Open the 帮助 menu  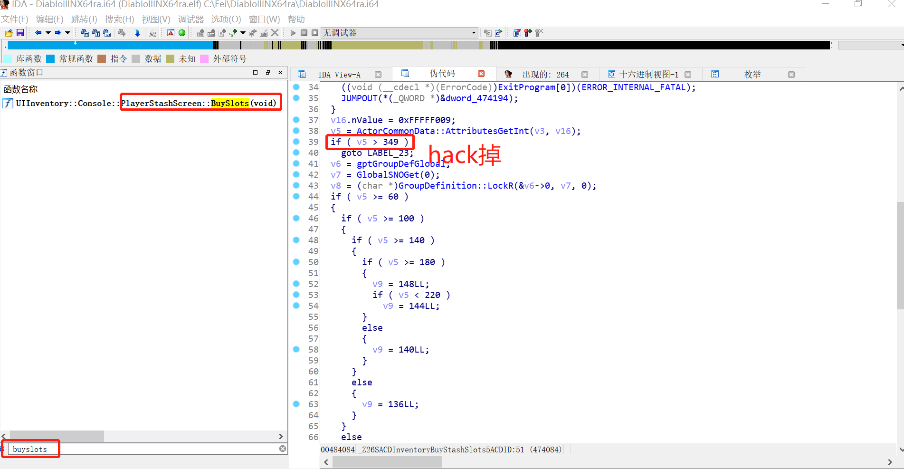296,19
